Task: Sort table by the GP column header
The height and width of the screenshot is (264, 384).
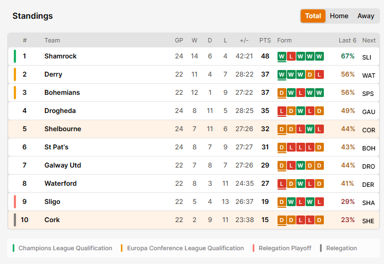Action: coord(179,40)
